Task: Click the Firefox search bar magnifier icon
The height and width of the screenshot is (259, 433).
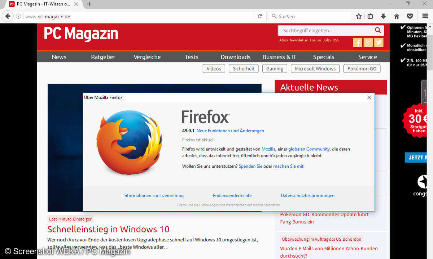Action: pyautogui.click(x=274, y=16)
